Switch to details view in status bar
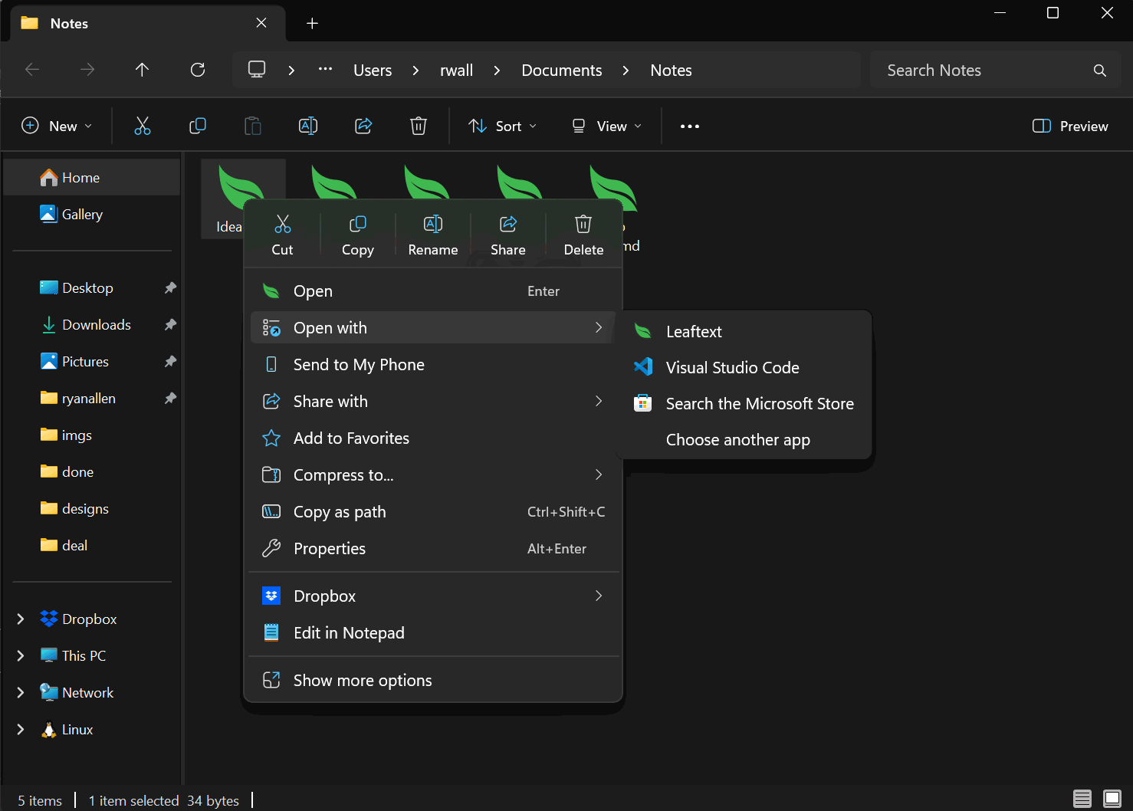This screenshot has width=1133, height=811. pos(1082,800)
